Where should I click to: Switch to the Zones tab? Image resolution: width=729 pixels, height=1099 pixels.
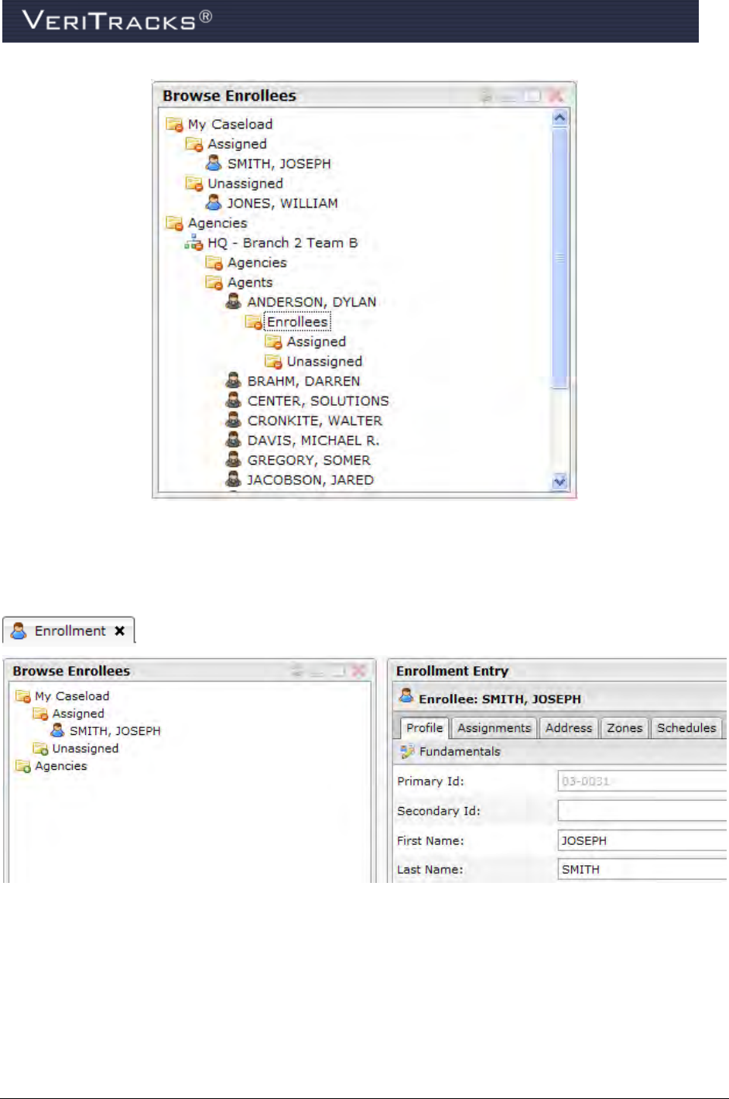tap(625, 728)
